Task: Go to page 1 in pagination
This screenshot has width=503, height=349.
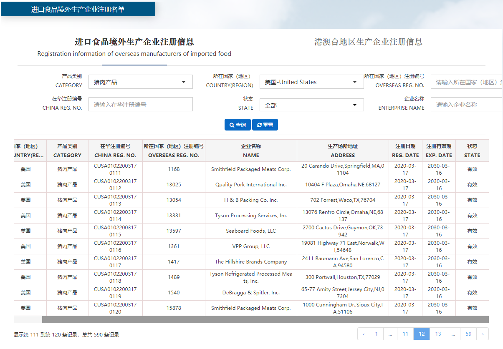Action: (x=377, y=334)
